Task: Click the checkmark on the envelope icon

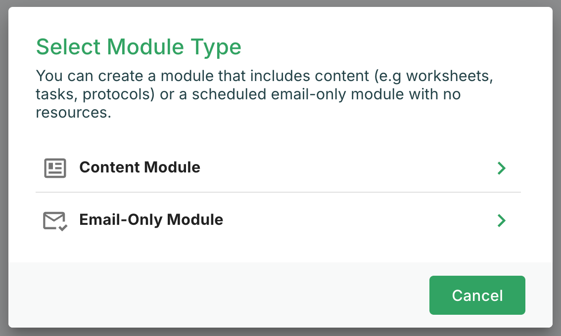Action: pyautogui.click(x=63, y=227)
